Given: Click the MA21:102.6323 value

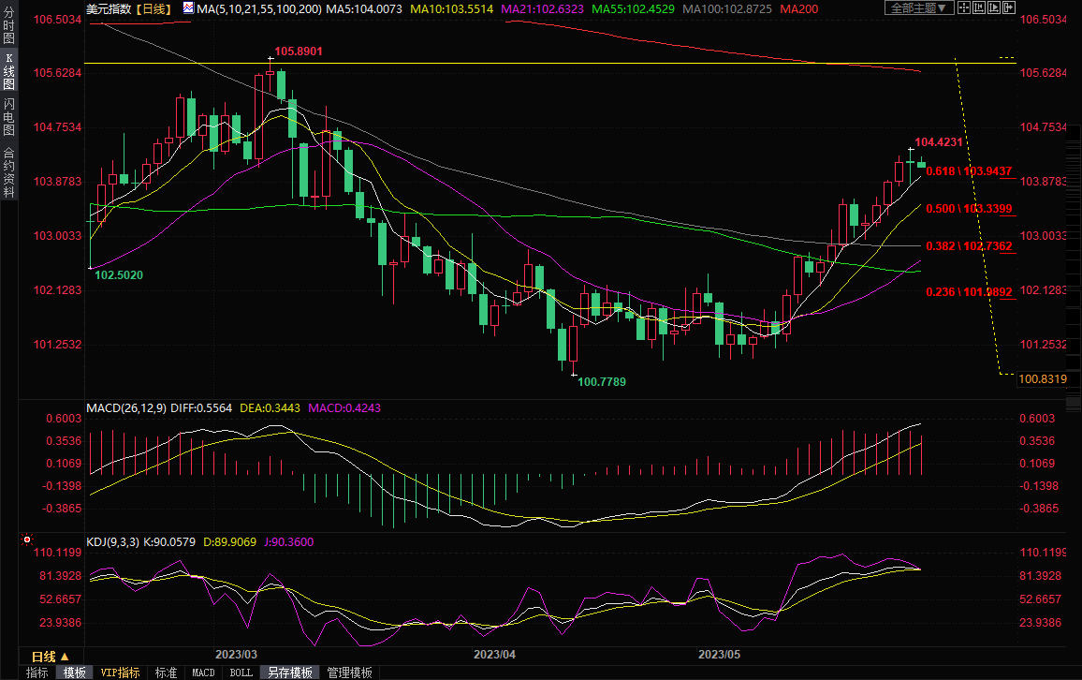Looking at the screenshot, I should [x=542, y=9].
